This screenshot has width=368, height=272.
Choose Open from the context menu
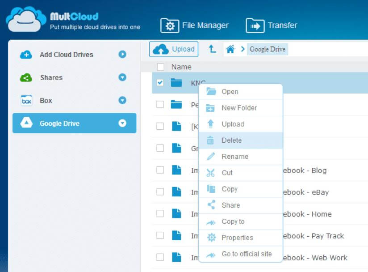pyautogui.click(x=241, y=92)
